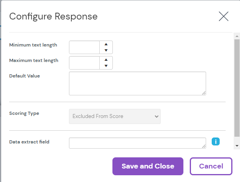The image size is (240, 182).
Task: Increase Maximum text length with up arrow
Action: (x=106, y=60)
